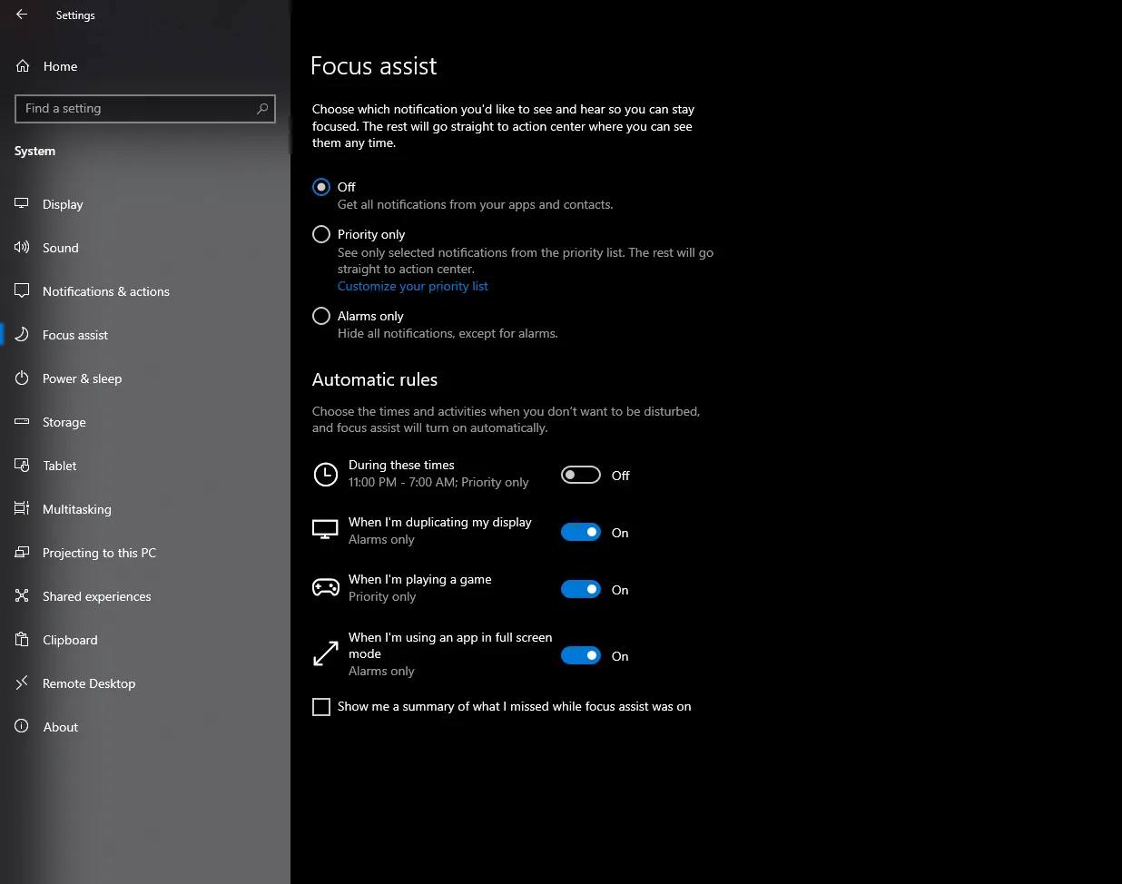Click the back arrow in Settings
The width and height of the screenshot is (1122, 884).
22,15
